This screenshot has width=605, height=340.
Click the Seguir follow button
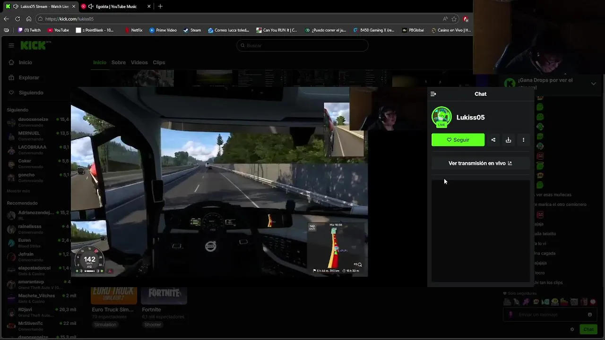[x=458, y=140]
